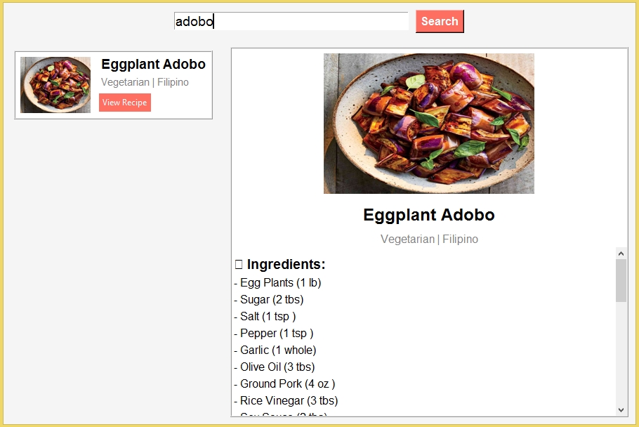Select the 'Egg Plants (1 lb)' ingredient line
This screenshot has width=639, height=427.
277,283
